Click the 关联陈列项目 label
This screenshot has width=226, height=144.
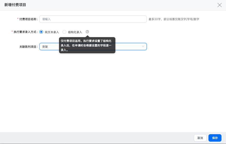click(x=28, y=47)
